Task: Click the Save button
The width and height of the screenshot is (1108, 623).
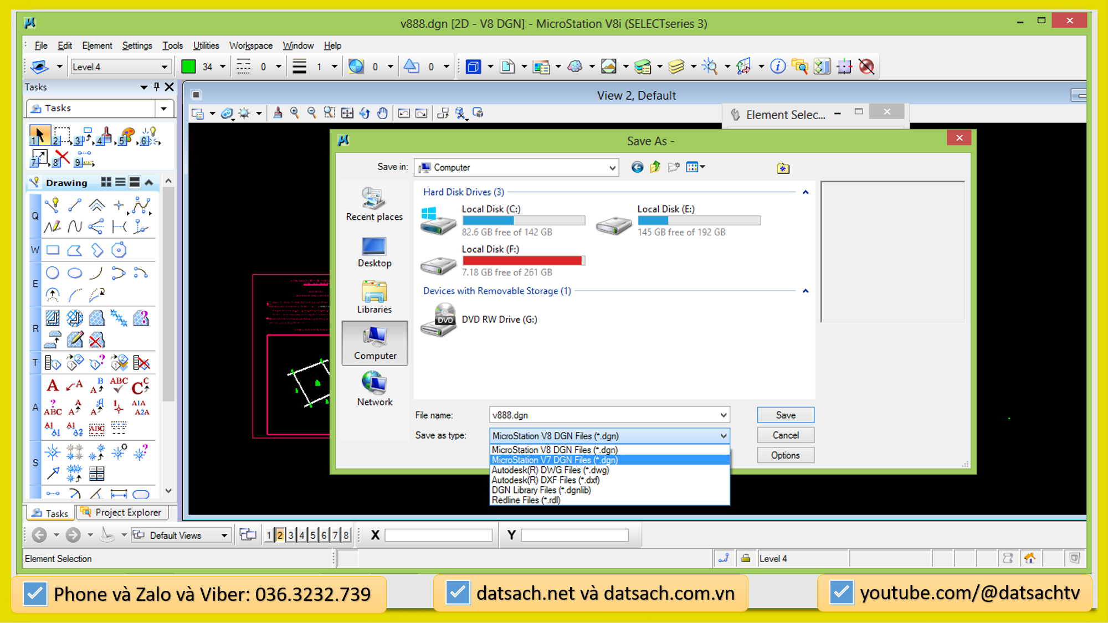Action: [x=785, y=415]
